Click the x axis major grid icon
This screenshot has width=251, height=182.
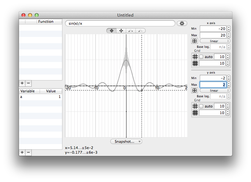point(195,57)
